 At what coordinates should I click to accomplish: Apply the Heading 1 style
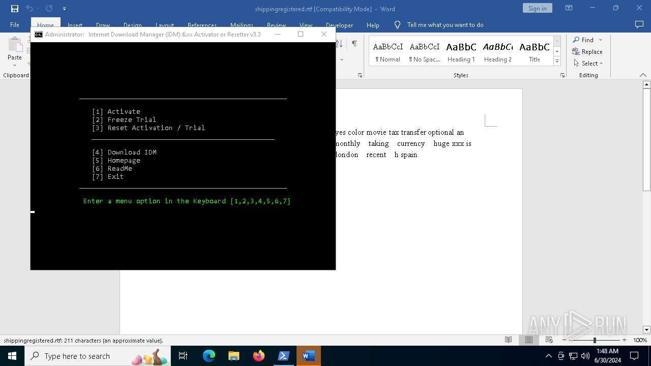click(x=461, y=52)
